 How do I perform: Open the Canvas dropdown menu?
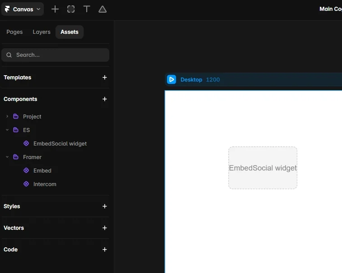pos(23,9)
